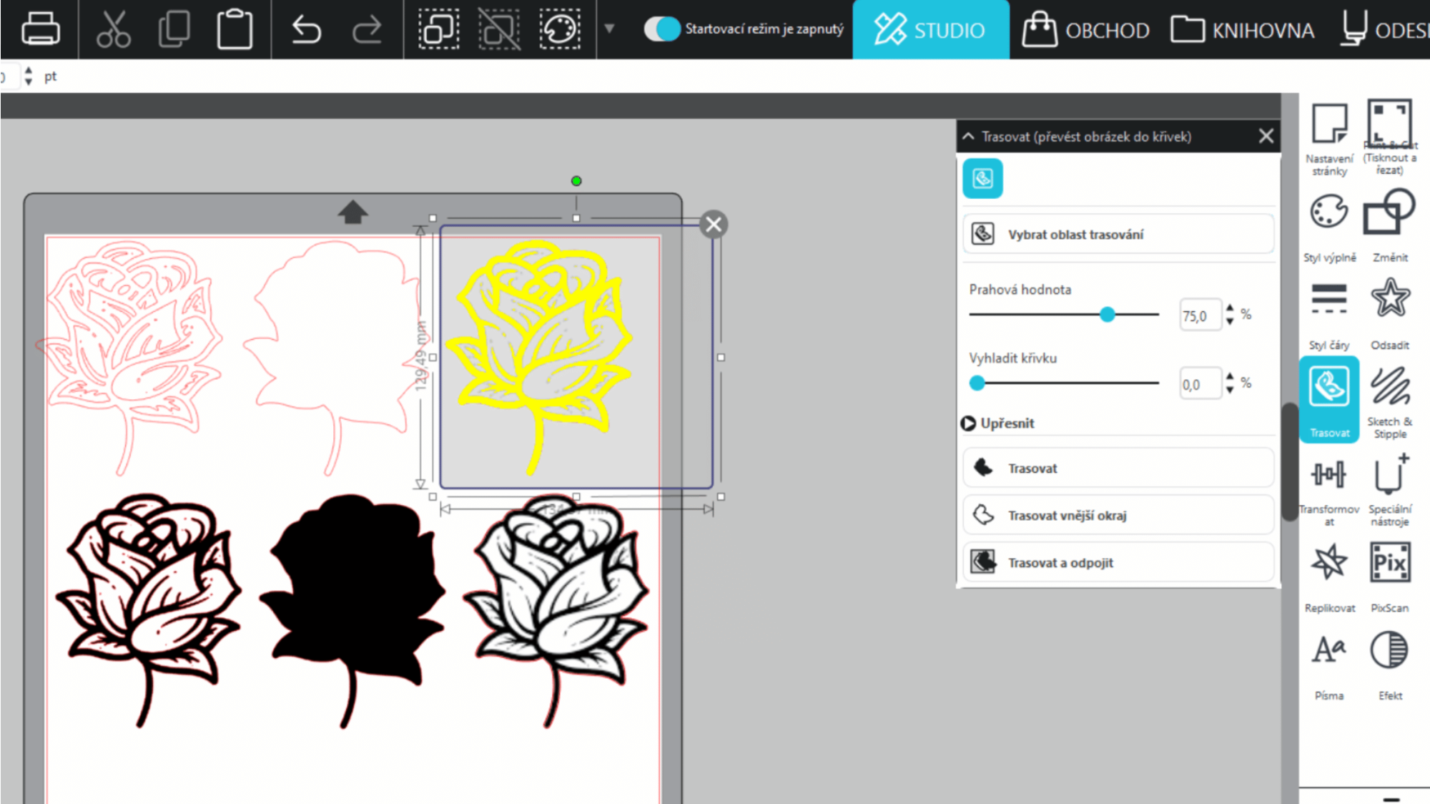1430x804 pixels.
Task: Click the Trasovat a odpojit button
Action: tap(1118, 562)
